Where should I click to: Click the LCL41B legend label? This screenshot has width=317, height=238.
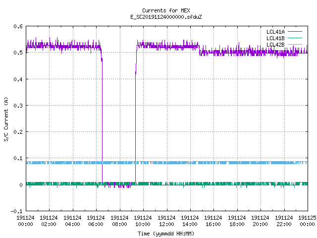275,38
